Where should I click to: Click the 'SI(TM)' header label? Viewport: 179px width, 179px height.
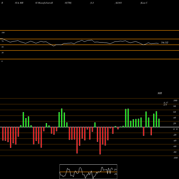point(68,3)
